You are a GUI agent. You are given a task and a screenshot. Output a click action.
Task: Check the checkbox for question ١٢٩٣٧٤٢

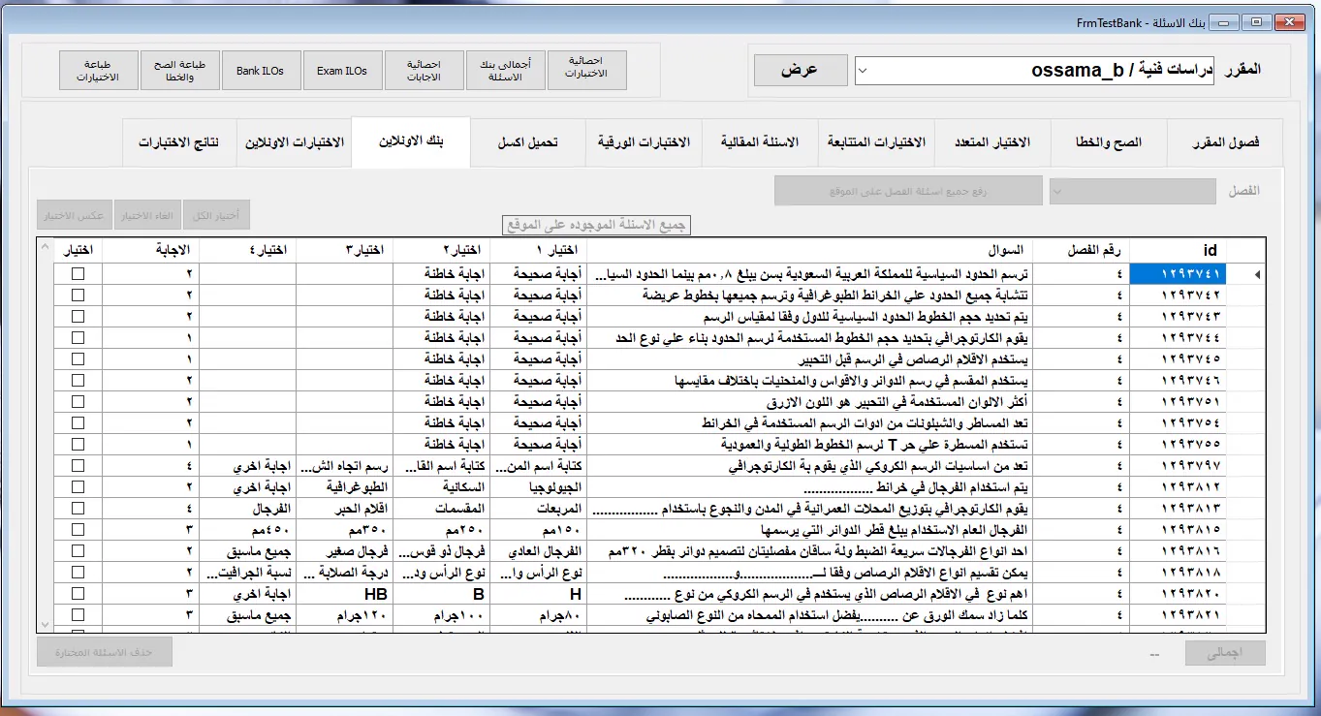coord(79,295)
